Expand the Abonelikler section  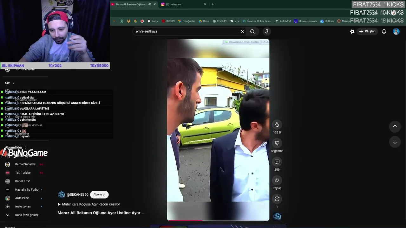pos(16,148)
